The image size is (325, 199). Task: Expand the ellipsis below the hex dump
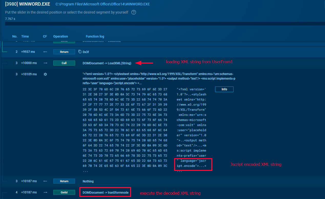(x=84, y=171)
